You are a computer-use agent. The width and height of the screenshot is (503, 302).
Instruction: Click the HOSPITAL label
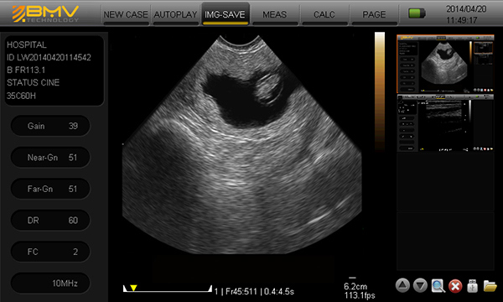tap(27, 44)
